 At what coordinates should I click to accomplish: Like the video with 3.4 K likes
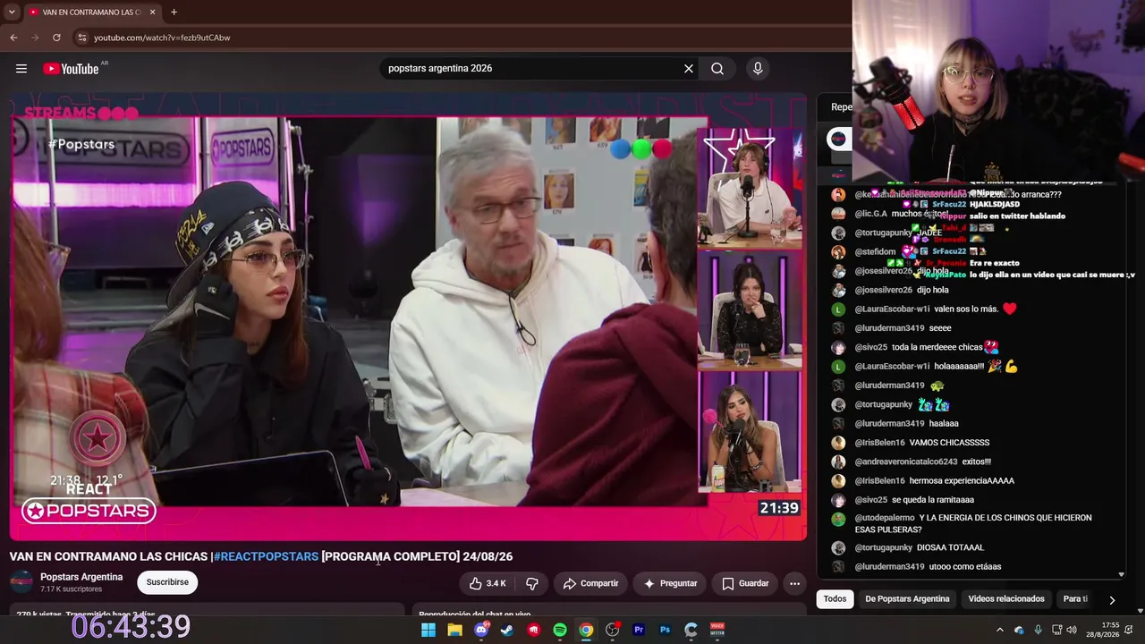pyautogui.click(x=488, y=583)
